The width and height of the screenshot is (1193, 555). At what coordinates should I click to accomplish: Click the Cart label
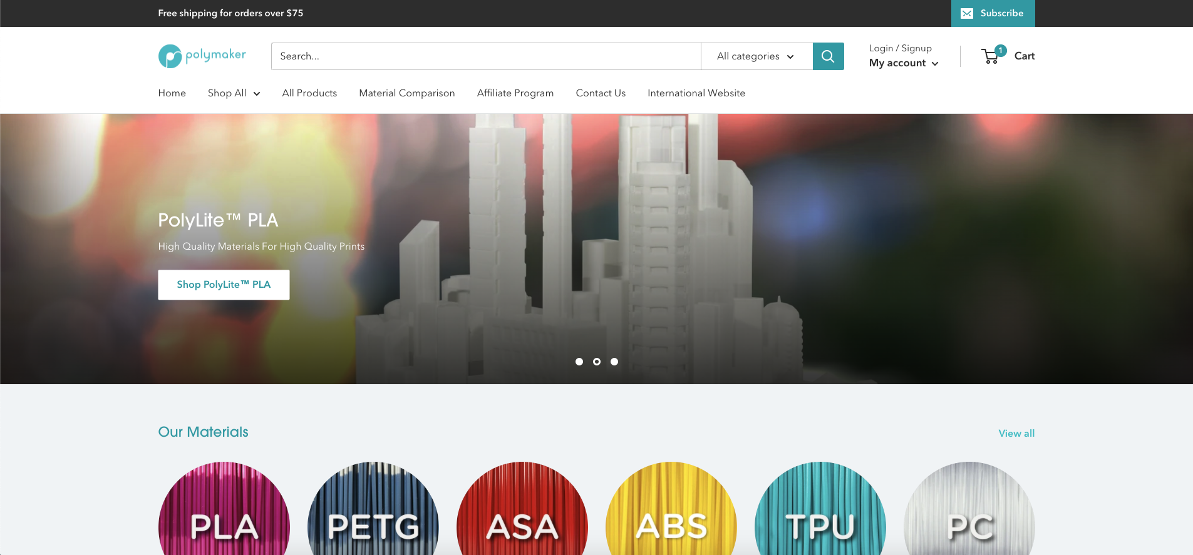[x=1025, y=56]
